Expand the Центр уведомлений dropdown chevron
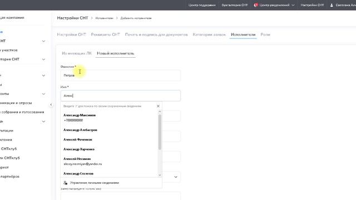 coord(293,5)
